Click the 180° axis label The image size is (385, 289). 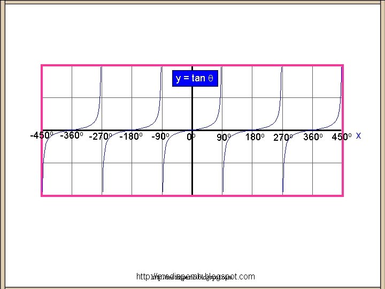coord(255,137)
